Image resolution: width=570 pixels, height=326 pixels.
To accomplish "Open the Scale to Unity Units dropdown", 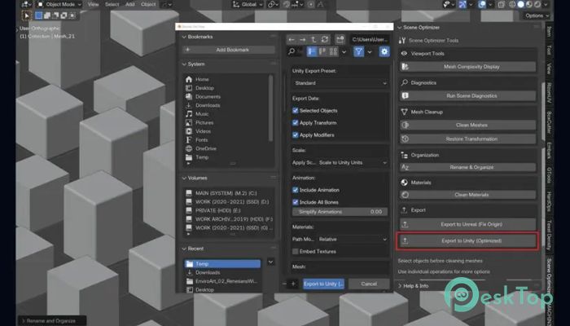I will tap(353, 163).
